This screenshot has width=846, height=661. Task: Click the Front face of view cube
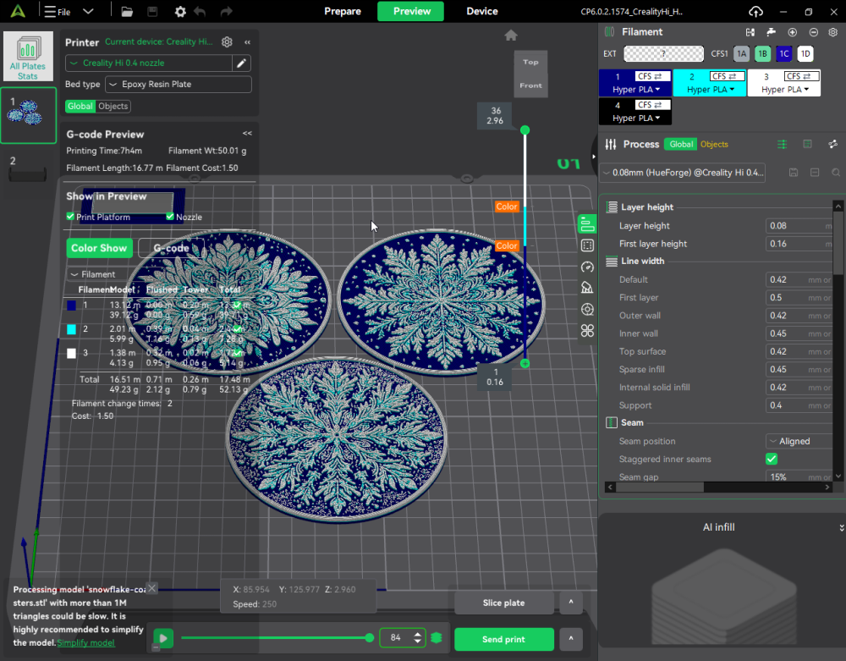coord(531,85)
